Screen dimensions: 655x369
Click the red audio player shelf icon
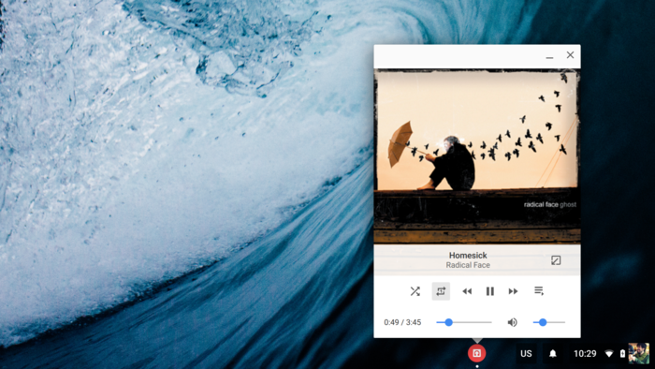[x=476, y=353]
